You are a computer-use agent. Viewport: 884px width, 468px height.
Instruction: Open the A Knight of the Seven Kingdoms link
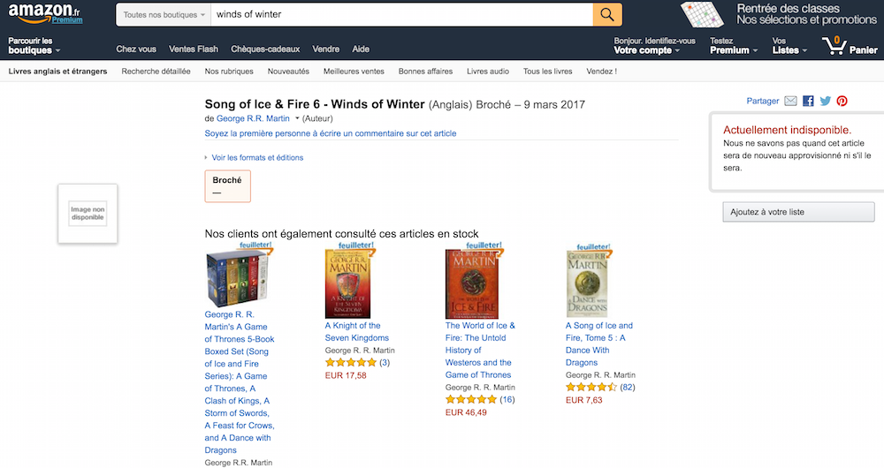point(356,332)
